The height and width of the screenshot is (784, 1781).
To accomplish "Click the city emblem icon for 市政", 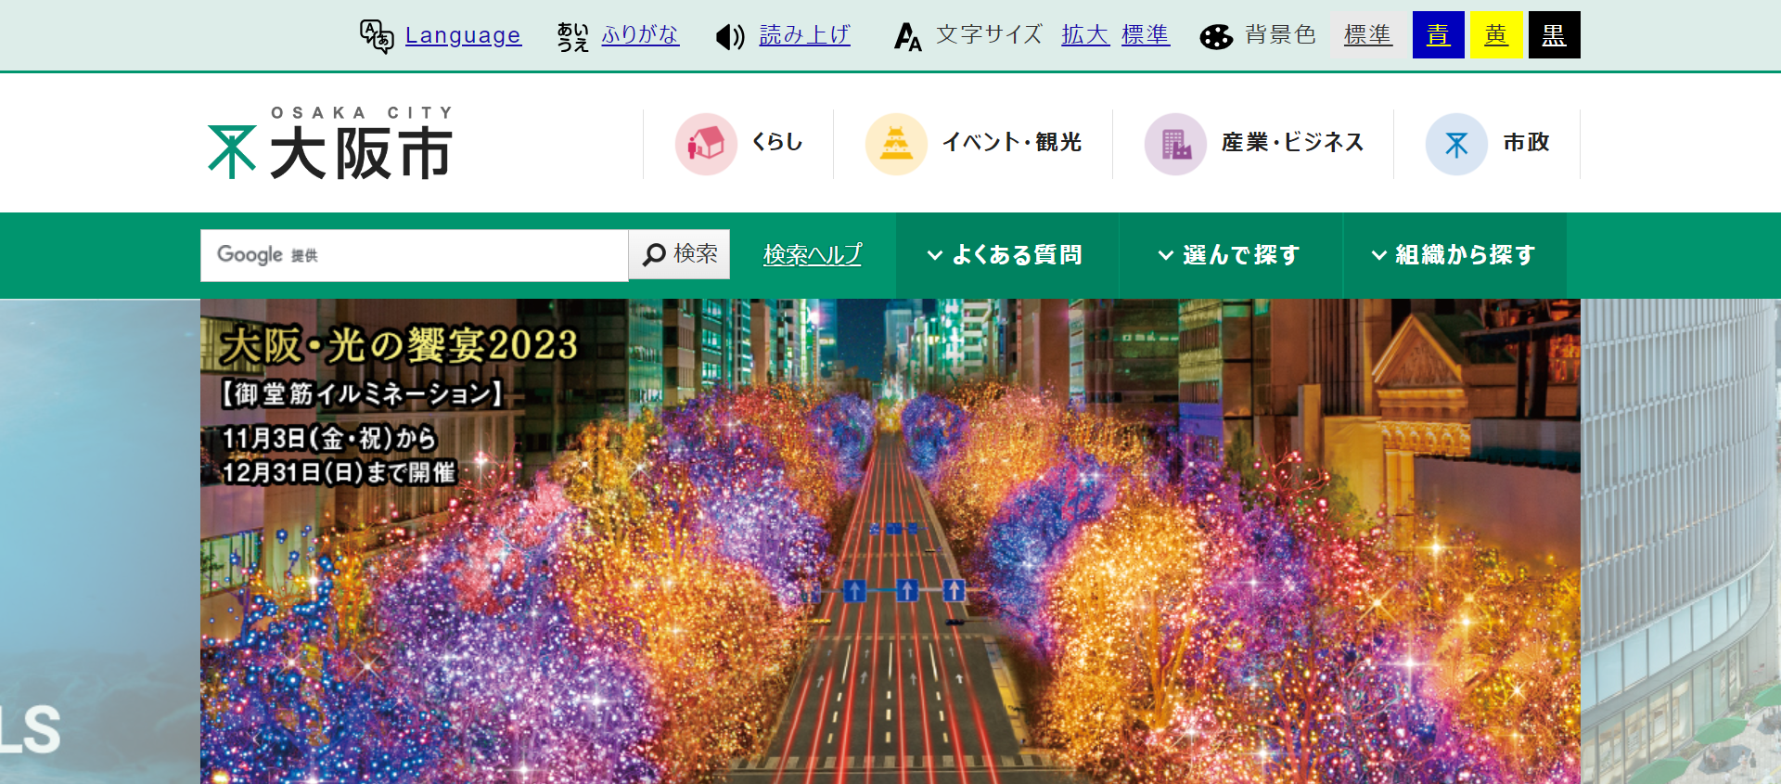I will [x=1456, y=144].
